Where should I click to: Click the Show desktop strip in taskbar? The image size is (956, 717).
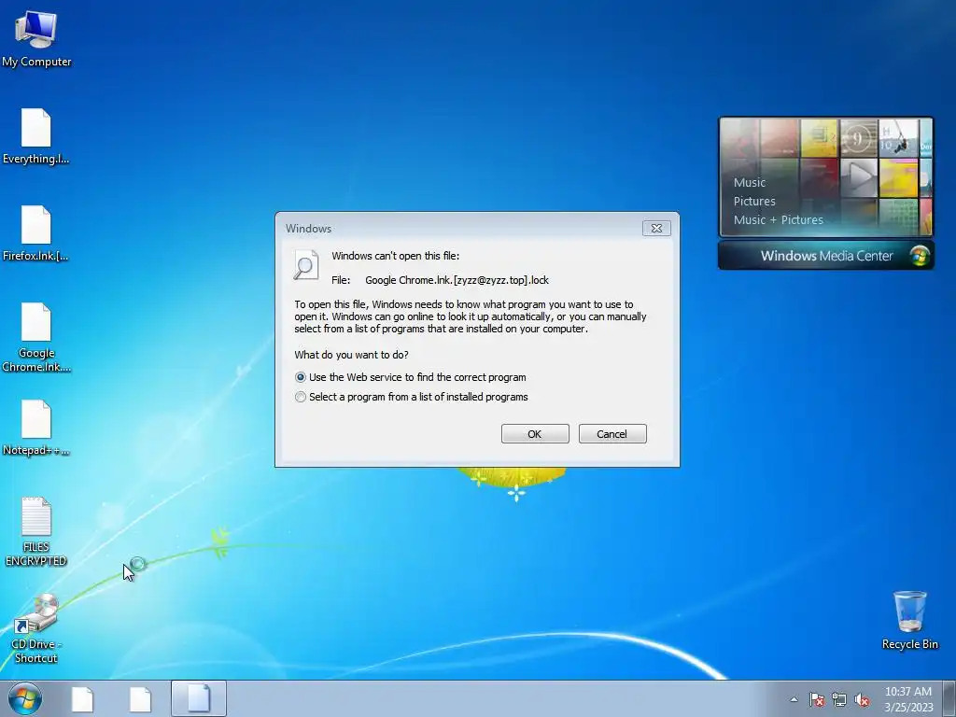(949, 698)
